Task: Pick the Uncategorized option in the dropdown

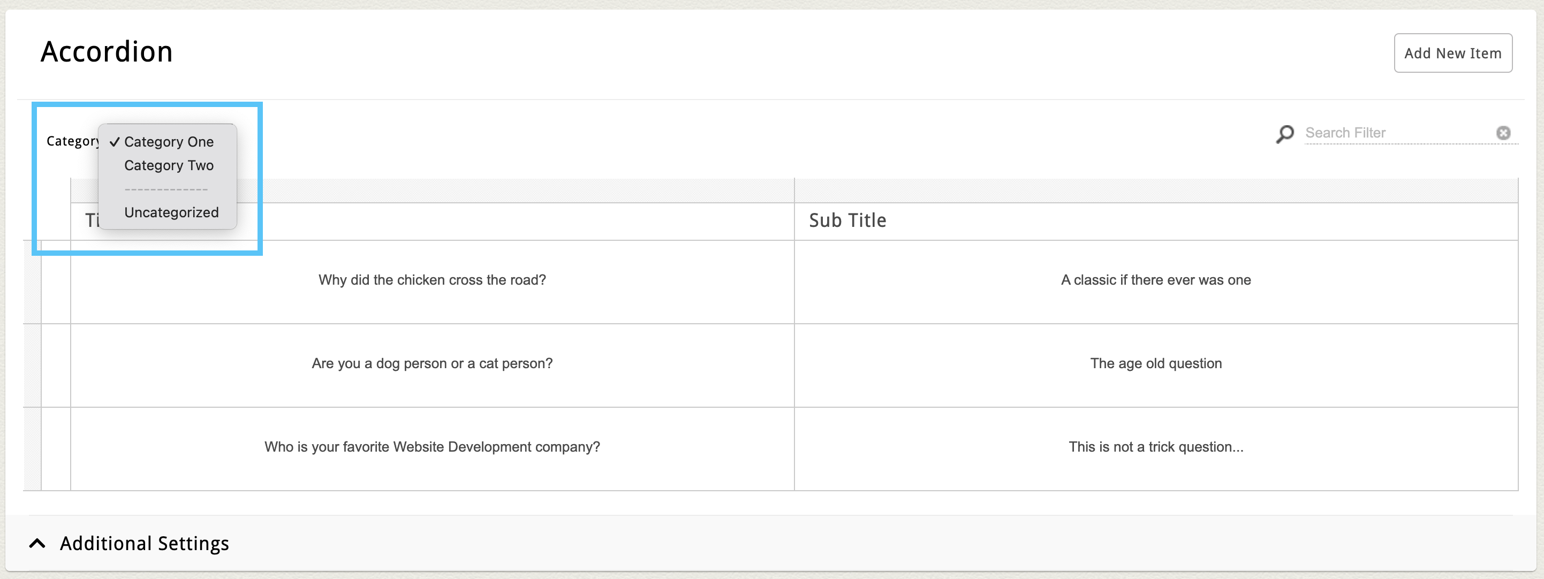Action: click(171, 212)
